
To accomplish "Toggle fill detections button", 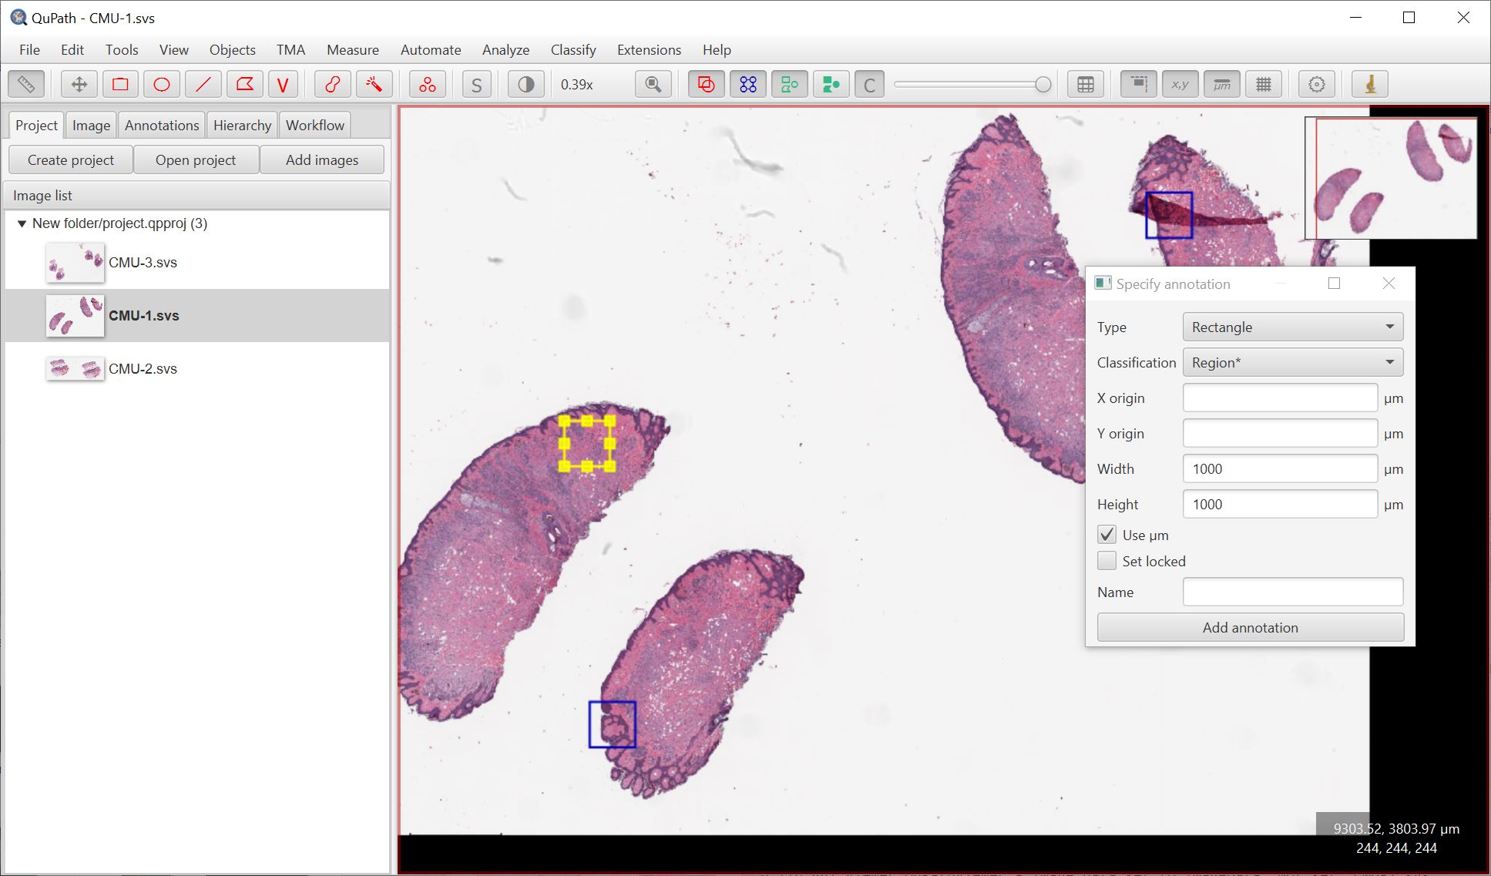I will tap(831, 84).
